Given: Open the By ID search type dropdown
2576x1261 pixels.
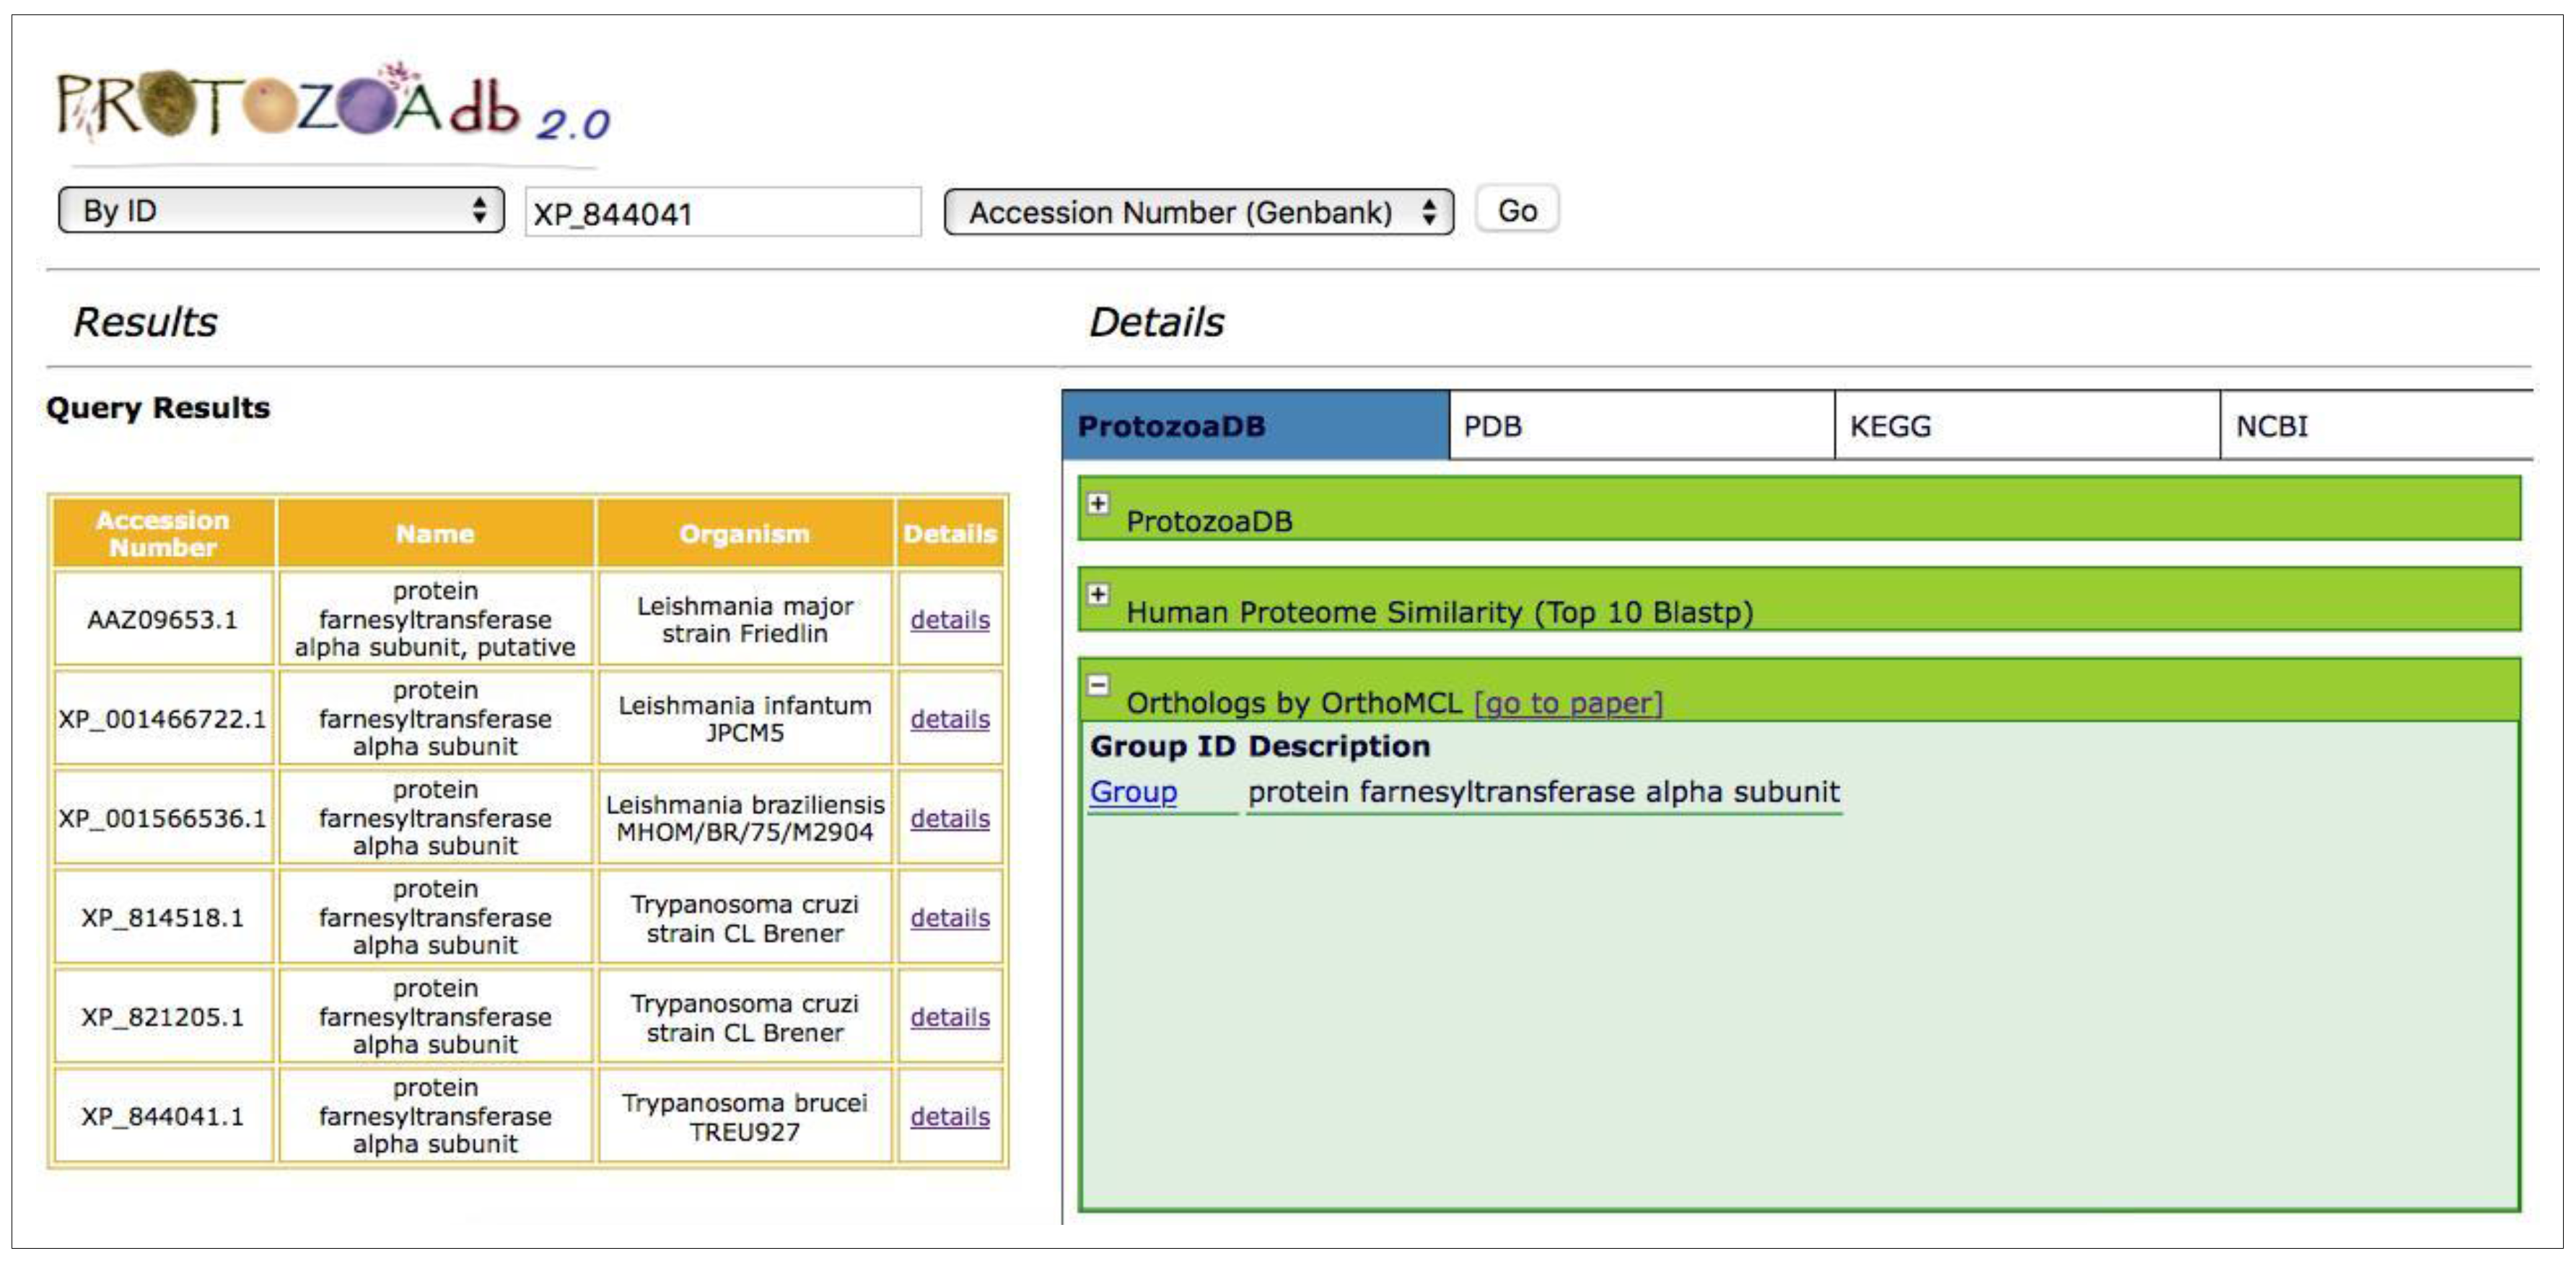Looking at the screenshot, I should [280, 211].
